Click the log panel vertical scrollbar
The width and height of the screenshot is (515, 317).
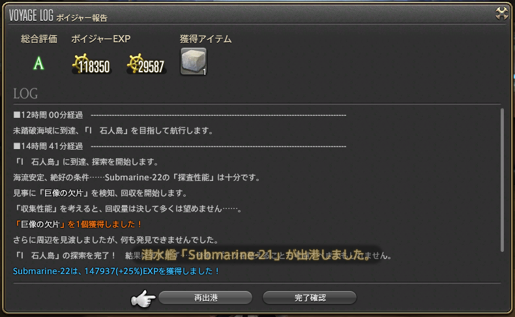502,180
